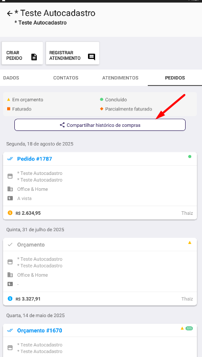
Task: Open the Contatos tab
Action: click(66, 78)
